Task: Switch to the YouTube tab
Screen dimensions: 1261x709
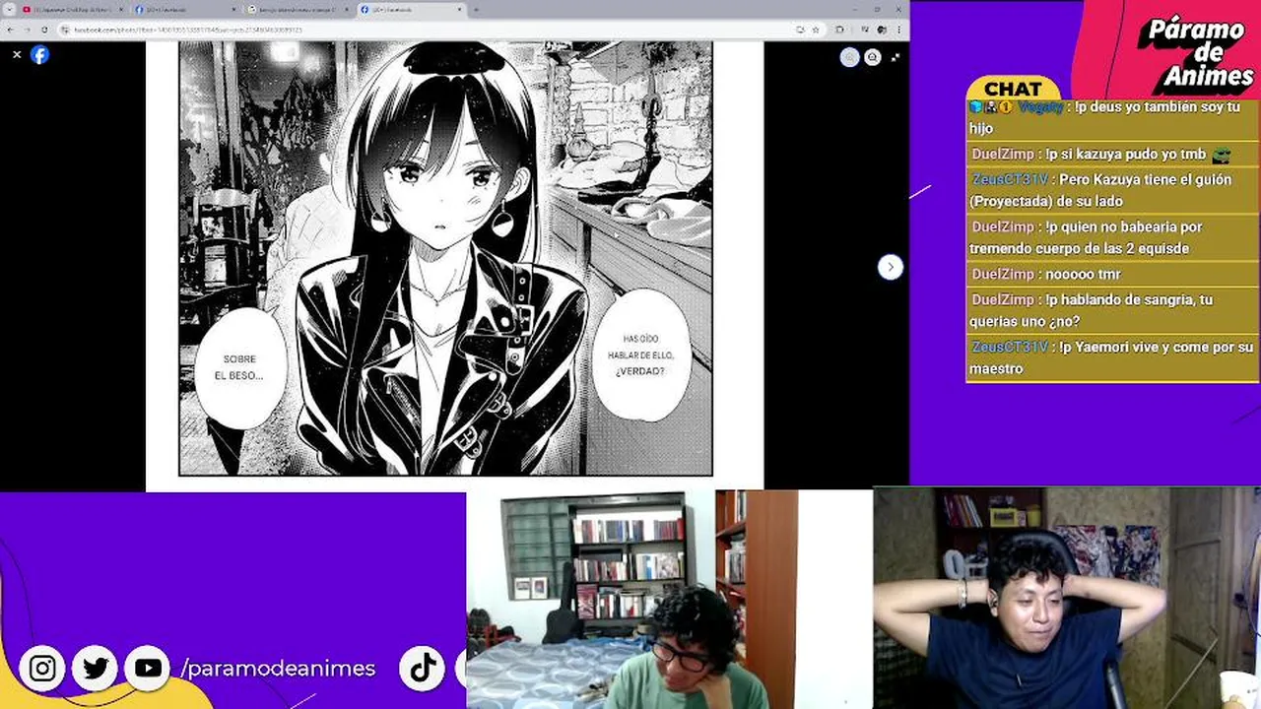Action: [x=71, y=9]
